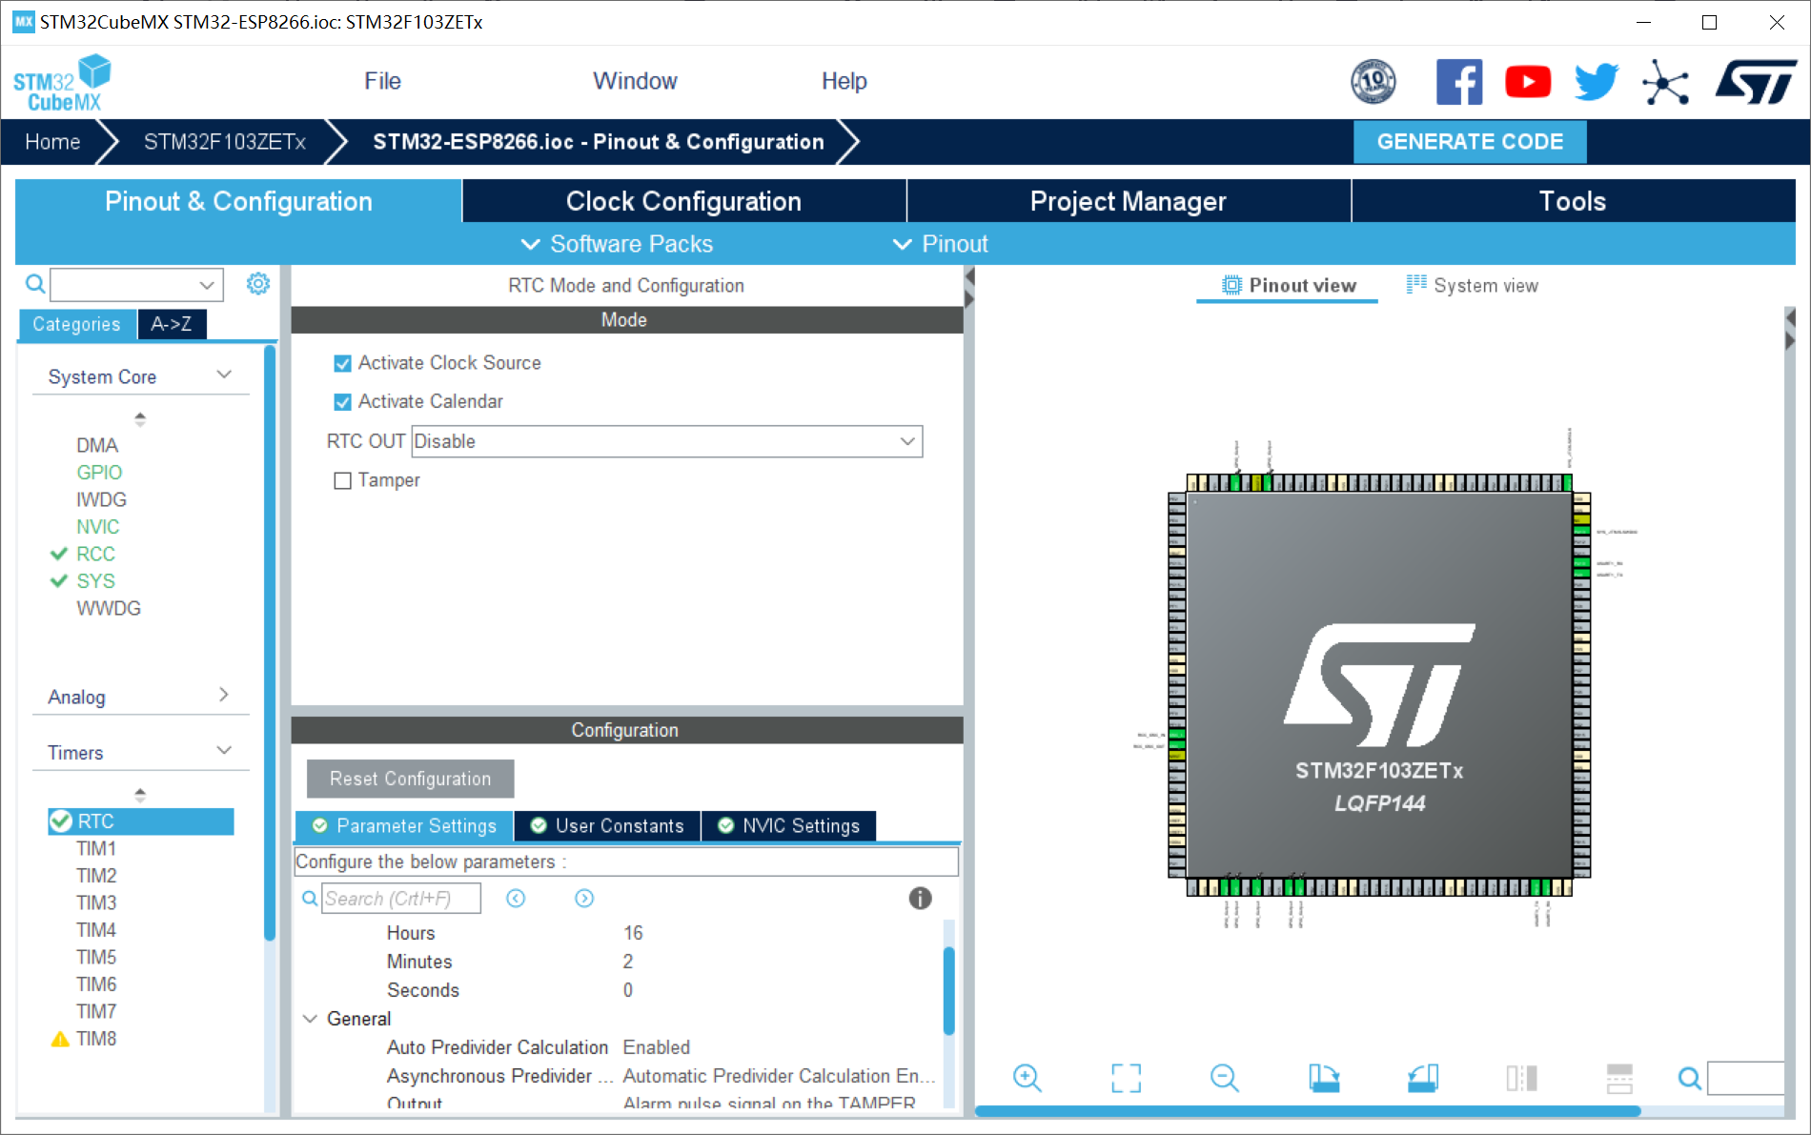The height and width of the screenshot is (1135, 1811).
Task: Rotate the chip clockwise
Action: pyautogui.click(x=1324, y=1078)
